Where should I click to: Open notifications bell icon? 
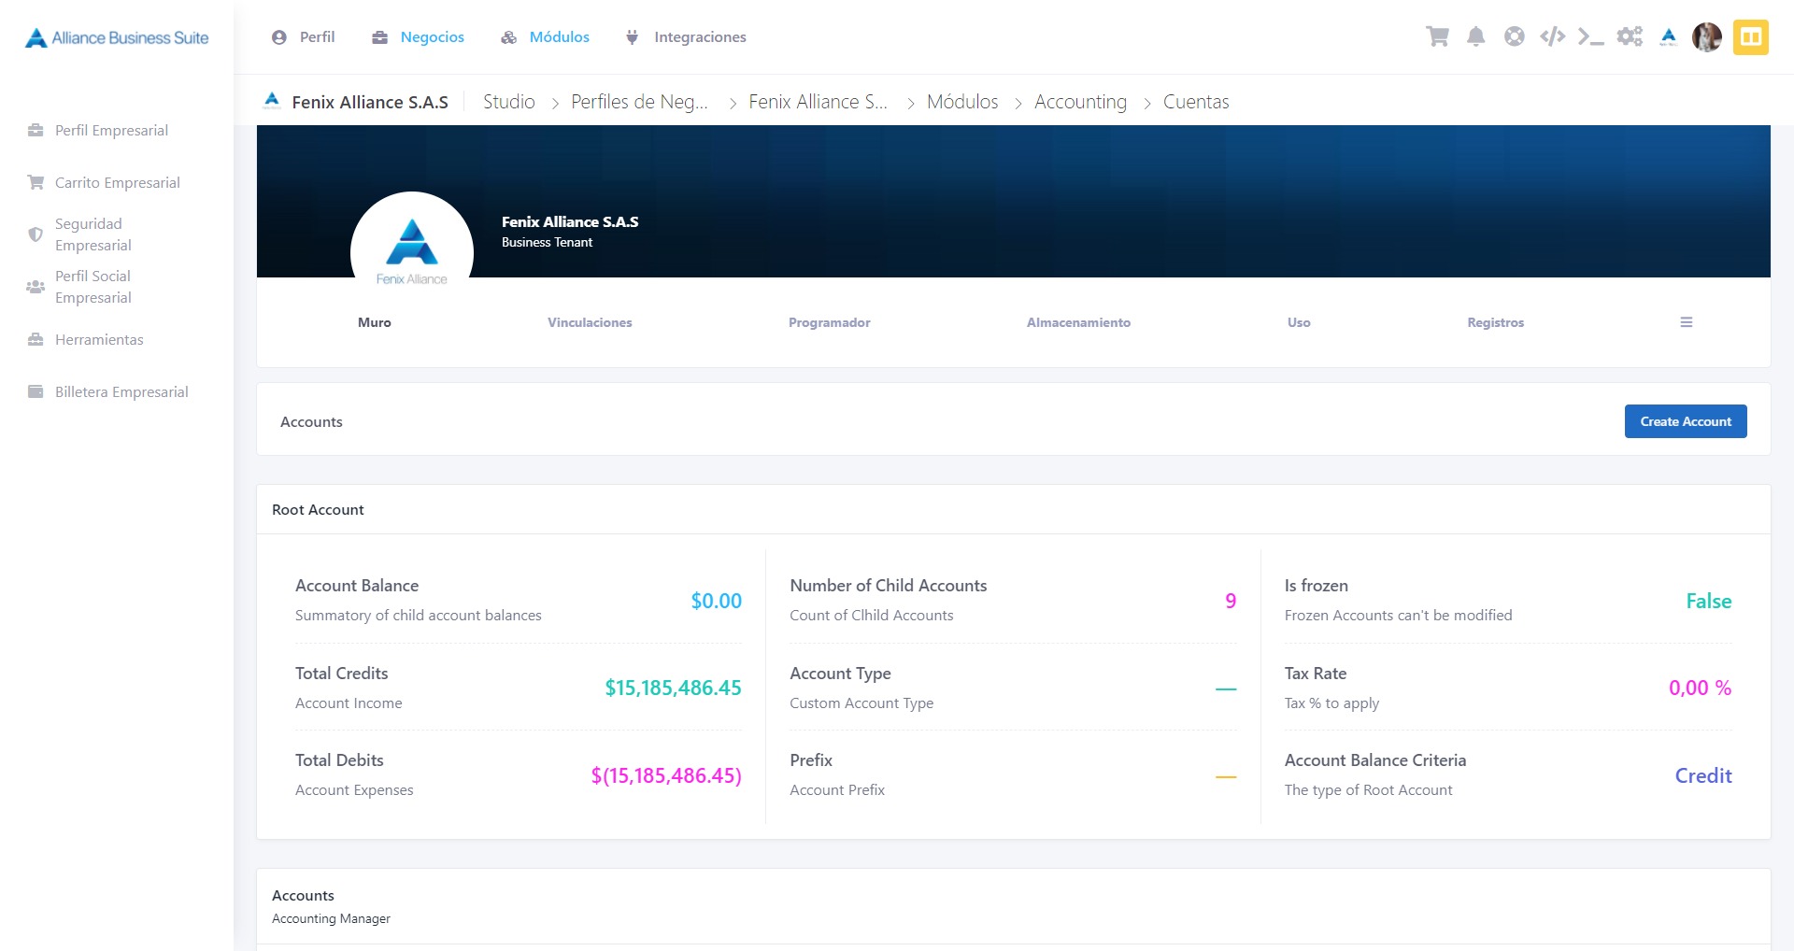(x=1475, y=37)
